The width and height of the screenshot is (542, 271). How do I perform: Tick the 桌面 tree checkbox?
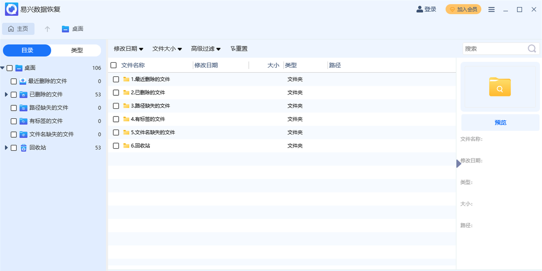coord(9,68)
